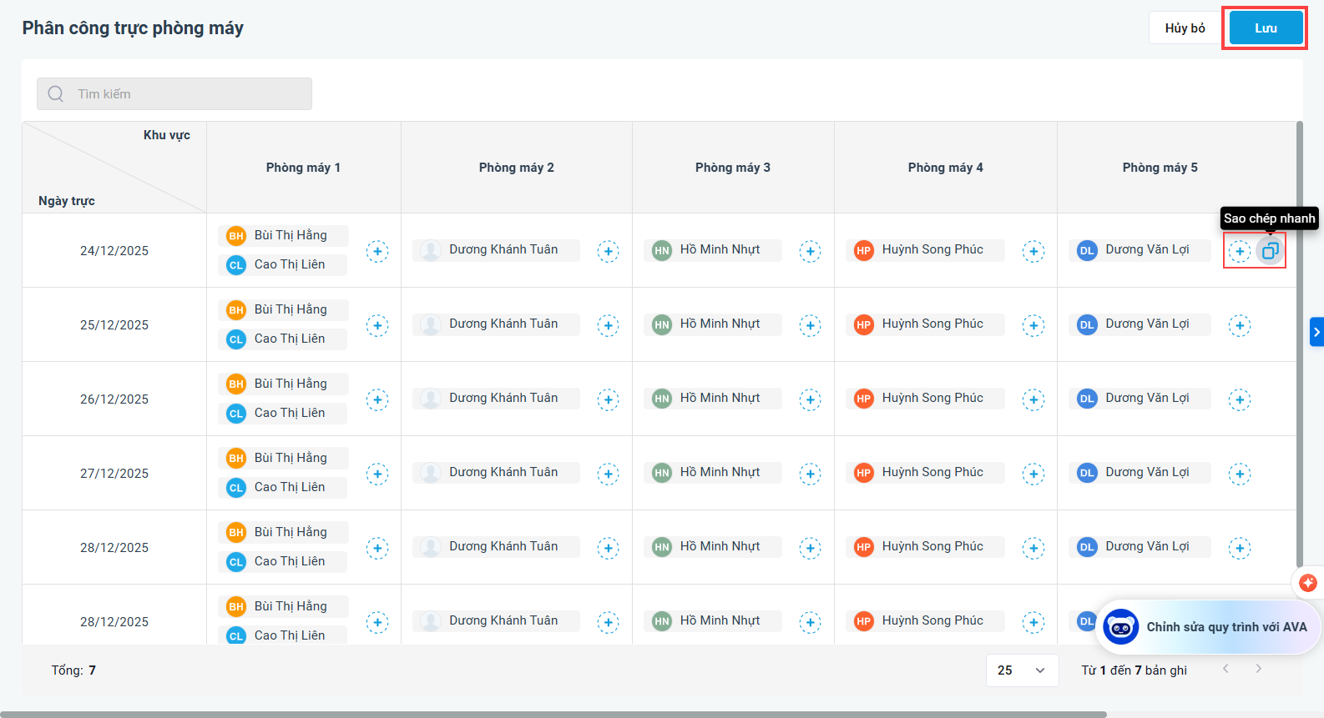Click the Hủy bỏ button
This screenshot has height=718, width=1324.
pos(1185,28)
